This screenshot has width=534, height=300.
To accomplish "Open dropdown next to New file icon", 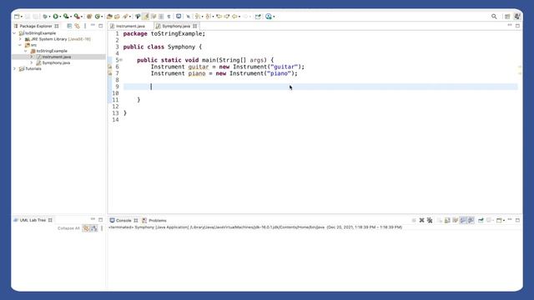I will tap(22, 17).
